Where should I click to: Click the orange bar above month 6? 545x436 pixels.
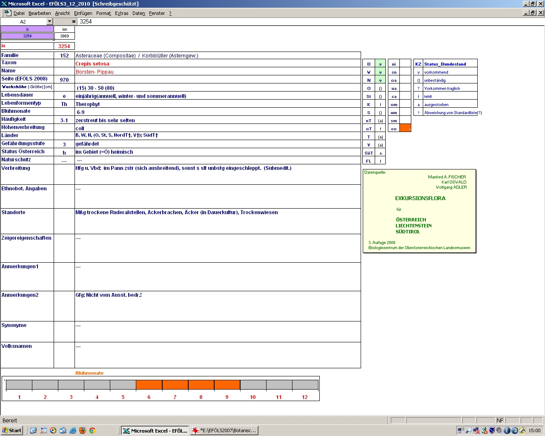click(x=149, y=385)
